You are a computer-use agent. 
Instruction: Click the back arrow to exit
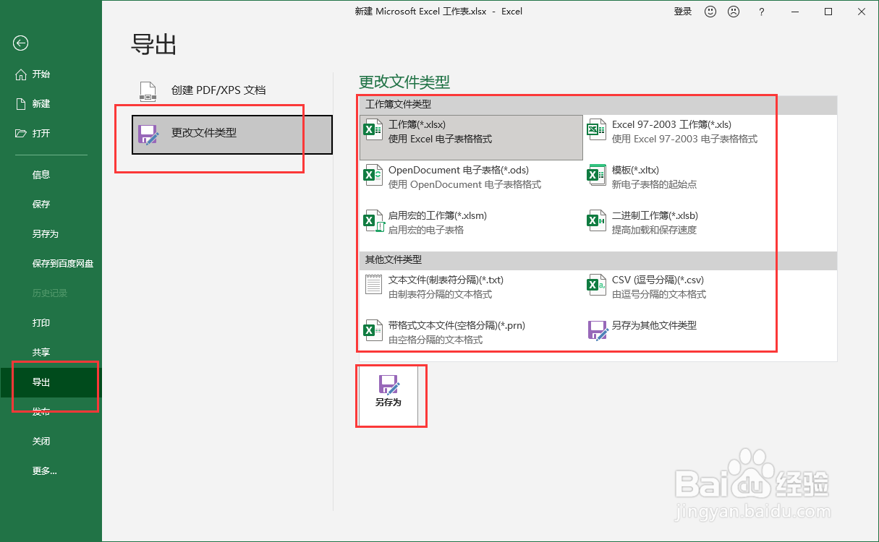coord(20,43)
